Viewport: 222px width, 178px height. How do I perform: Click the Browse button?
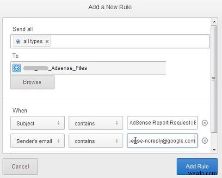pos(32,82)
